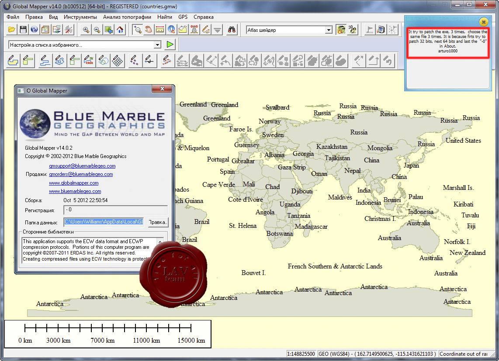Click the full view house icon

click(120, 30)
